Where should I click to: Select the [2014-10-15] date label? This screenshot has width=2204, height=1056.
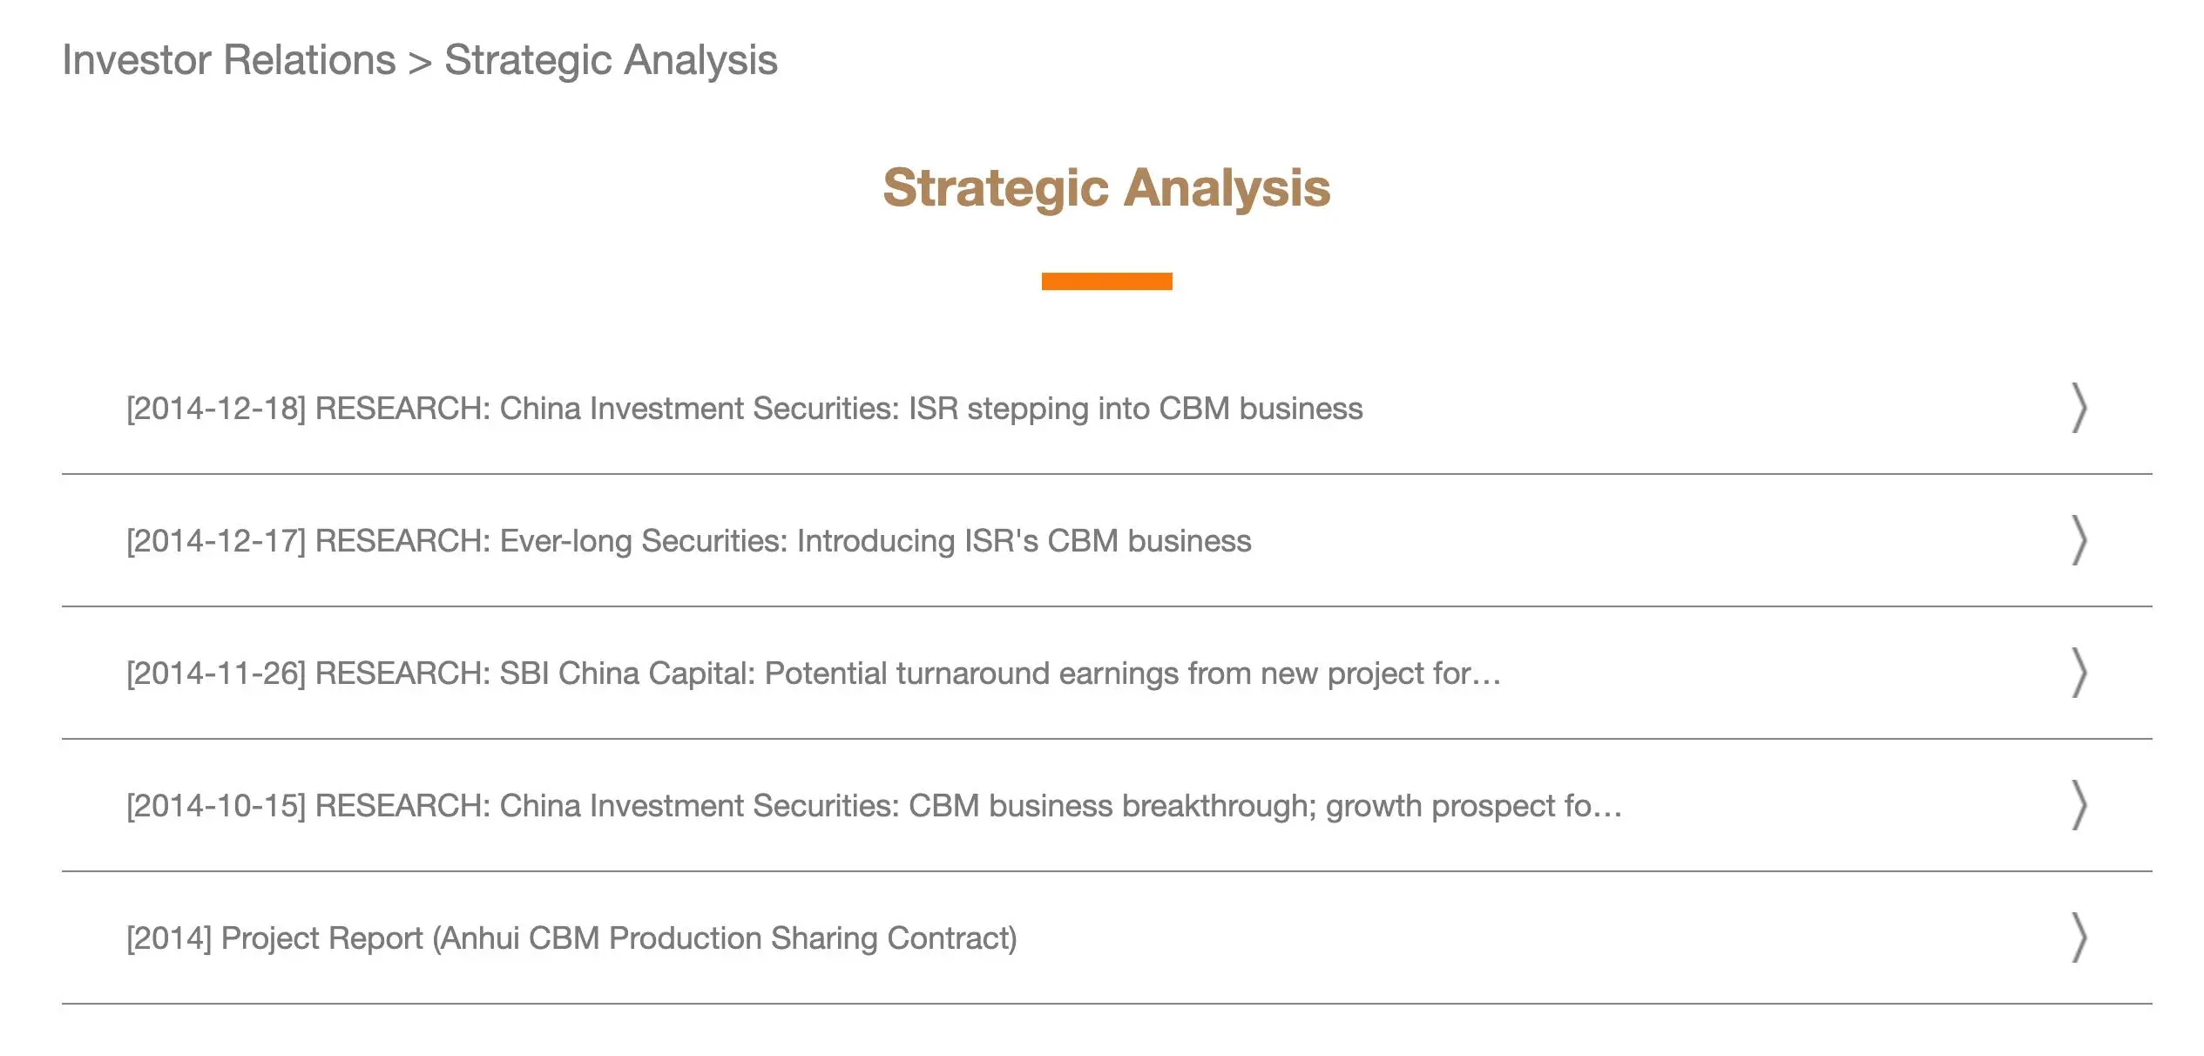click(216, 806)
